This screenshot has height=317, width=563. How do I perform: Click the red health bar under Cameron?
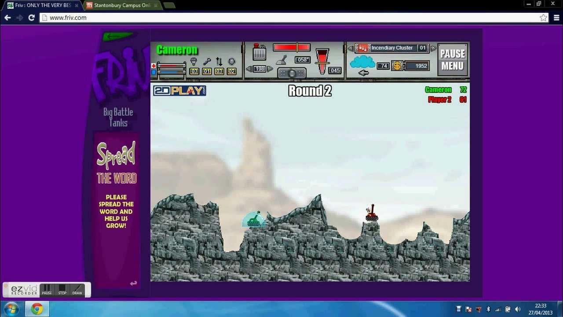(172, 66)
